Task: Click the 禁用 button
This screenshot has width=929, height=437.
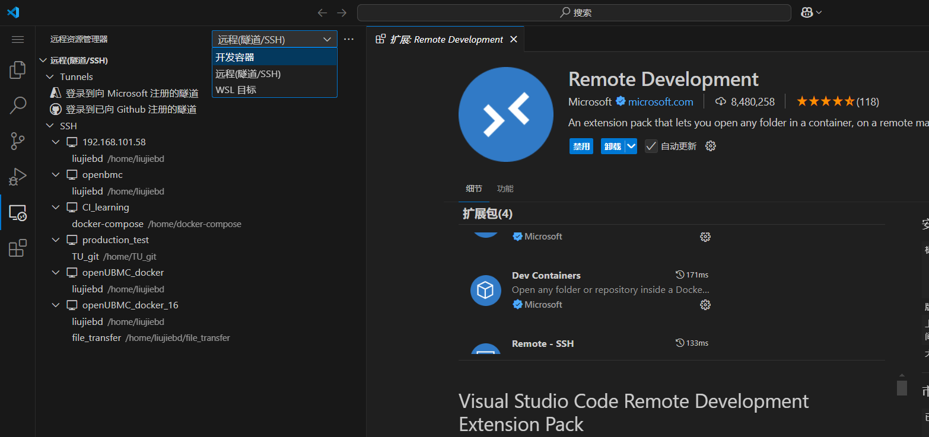Action: click(581, 146)
